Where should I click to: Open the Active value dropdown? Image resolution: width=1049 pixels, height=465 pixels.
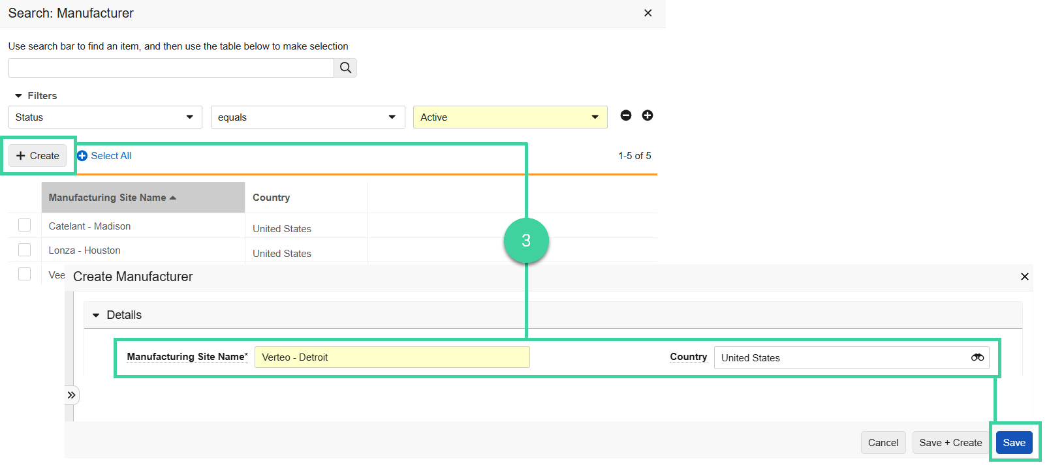(x=510, y=117)
